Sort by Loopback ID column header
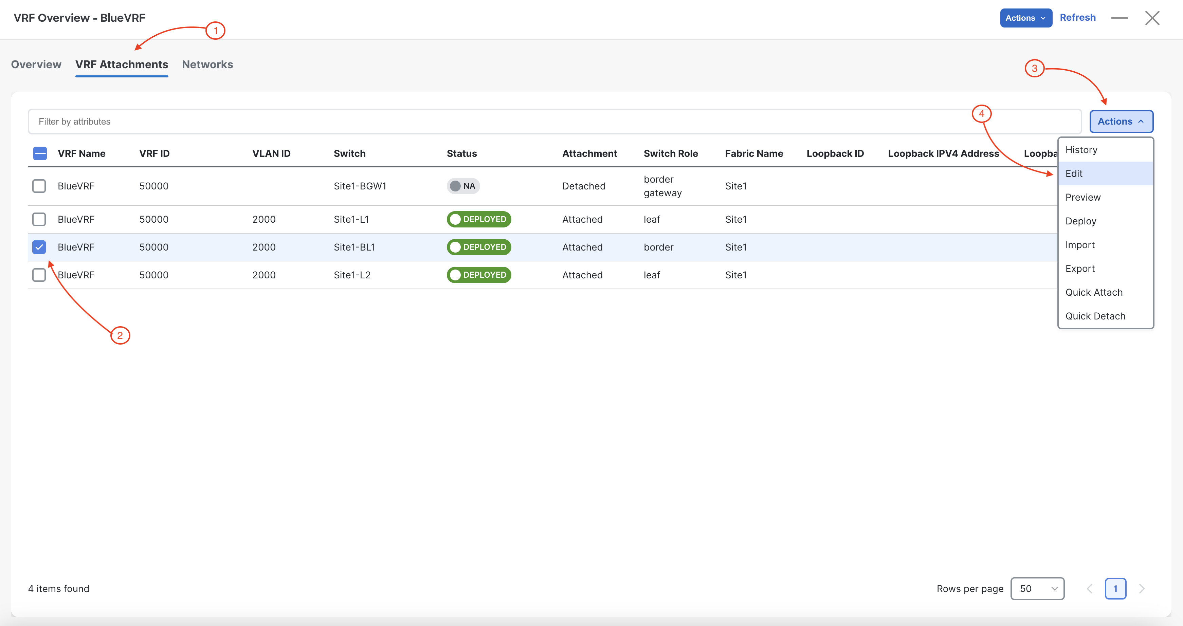 pyautogui.click(x=835, y=153)
